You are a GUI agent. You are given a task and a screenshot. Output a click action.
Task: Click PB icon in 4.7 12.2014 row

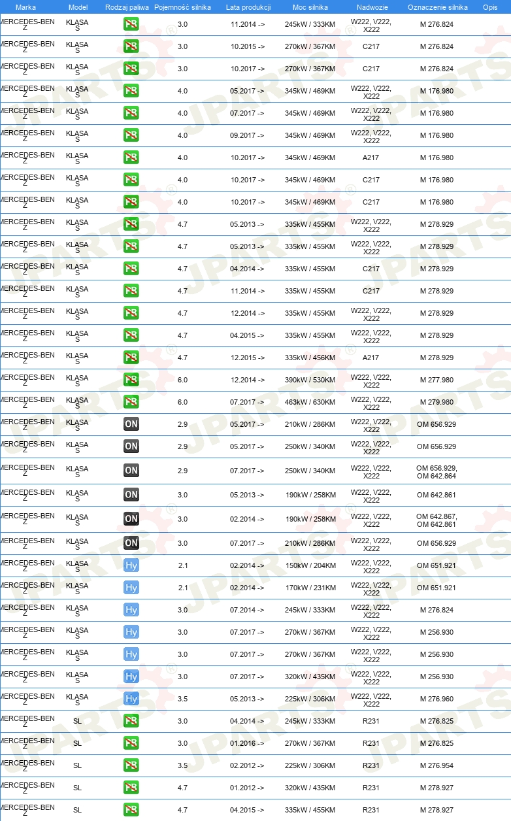click(x=131, y=314)
